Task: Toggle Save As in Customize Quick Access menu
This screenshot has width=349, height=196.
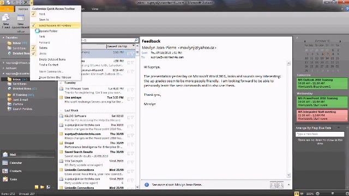Action: (x=56, y=20)
